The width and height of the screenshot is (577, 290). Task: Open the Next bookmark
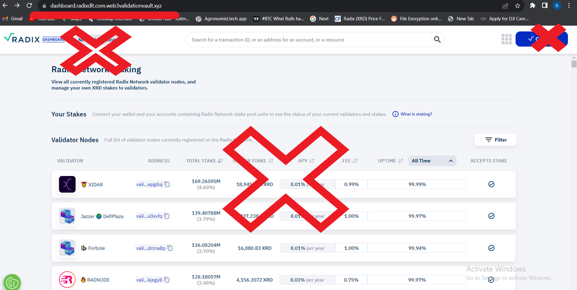point(319,19)
